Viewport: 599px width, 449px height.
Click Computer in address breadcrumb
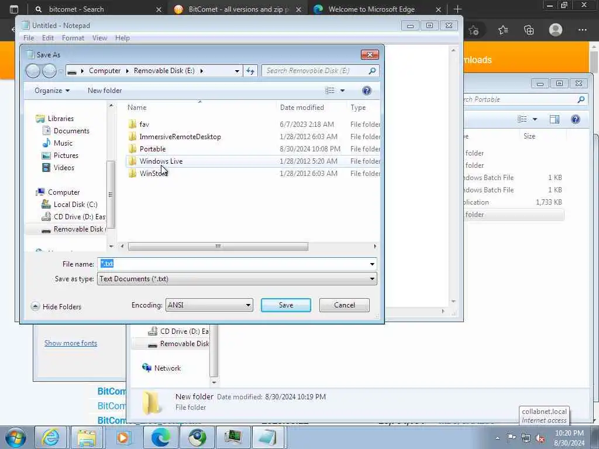point(105,71)
